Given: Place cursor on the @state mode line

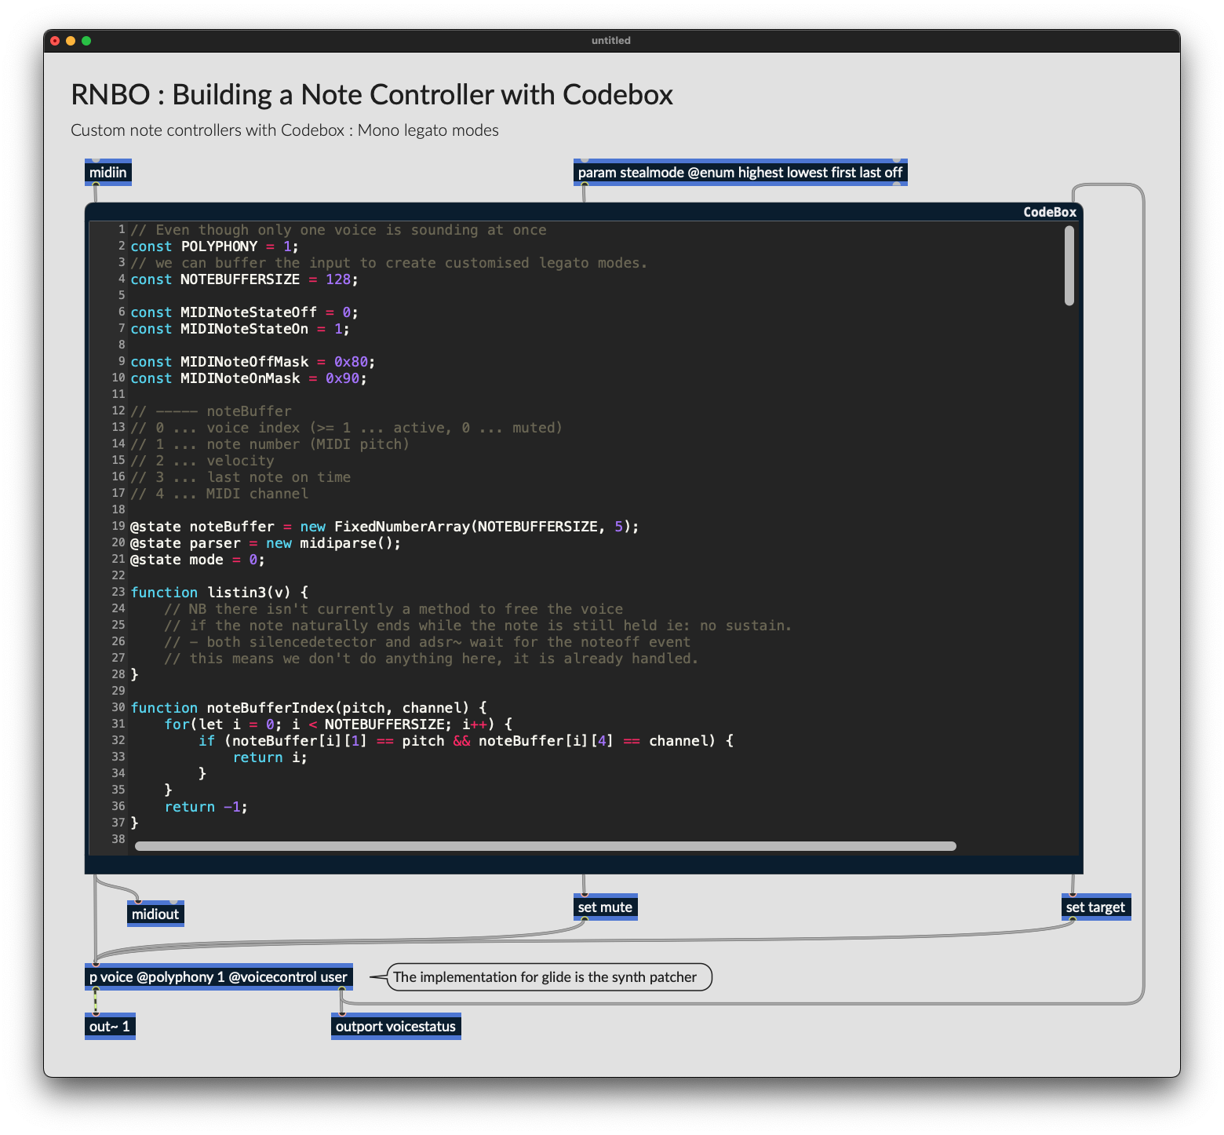Looking at the screenshot, I should tap(196, 559).
